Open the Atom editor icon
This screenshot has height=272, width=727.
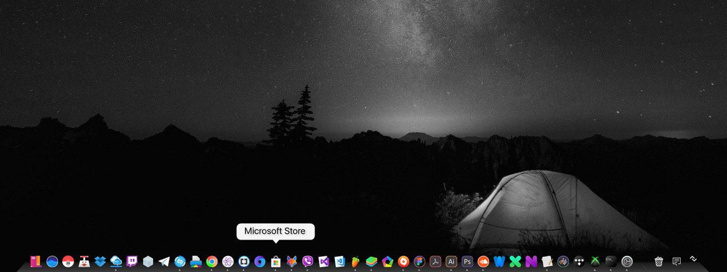pyautogui.click(x=228, y=261)
